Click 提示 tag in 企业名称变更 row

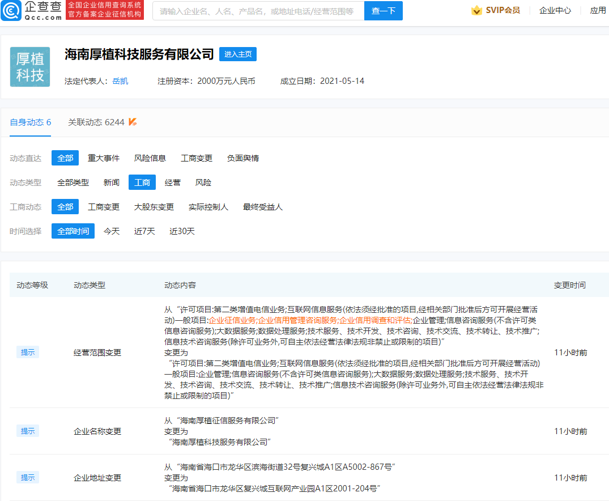coord(28,431)
